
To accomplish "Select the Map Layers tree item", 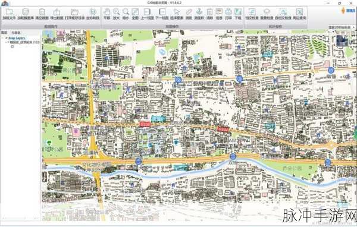I will click(x=17, y=38).
